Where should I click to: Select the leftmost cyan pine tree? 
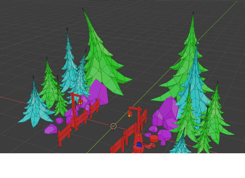(34, 108)
